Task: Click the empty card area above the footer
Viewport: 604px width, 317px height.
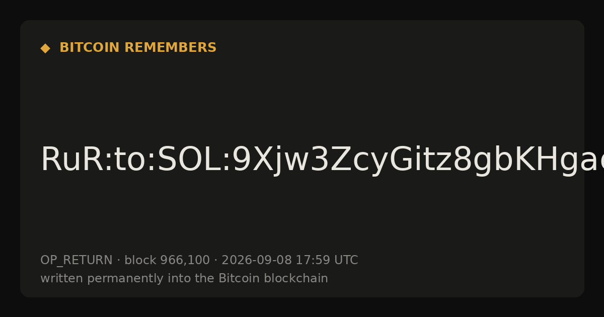Action: (x=302, y=216)
